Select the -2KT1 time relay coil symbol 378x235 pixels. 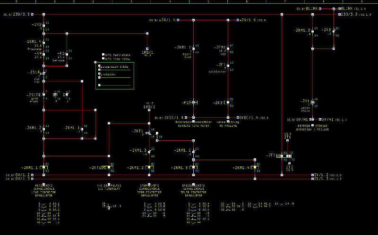109,167
